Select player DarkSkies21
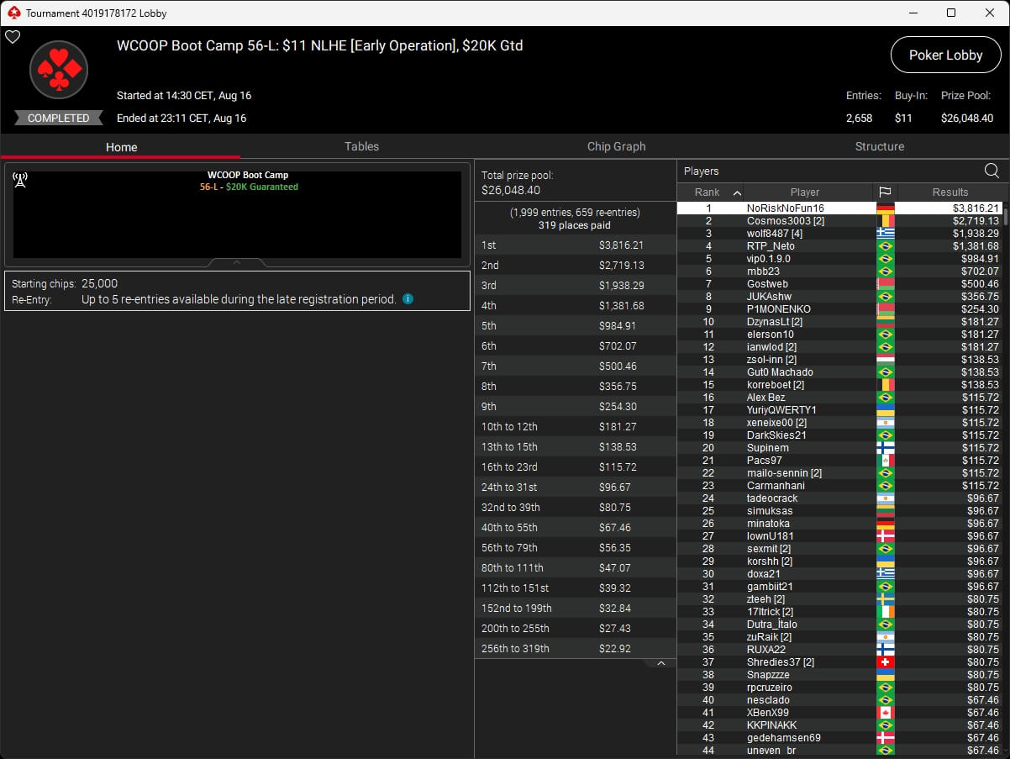 pyautogui.click(x=839, y=435)
